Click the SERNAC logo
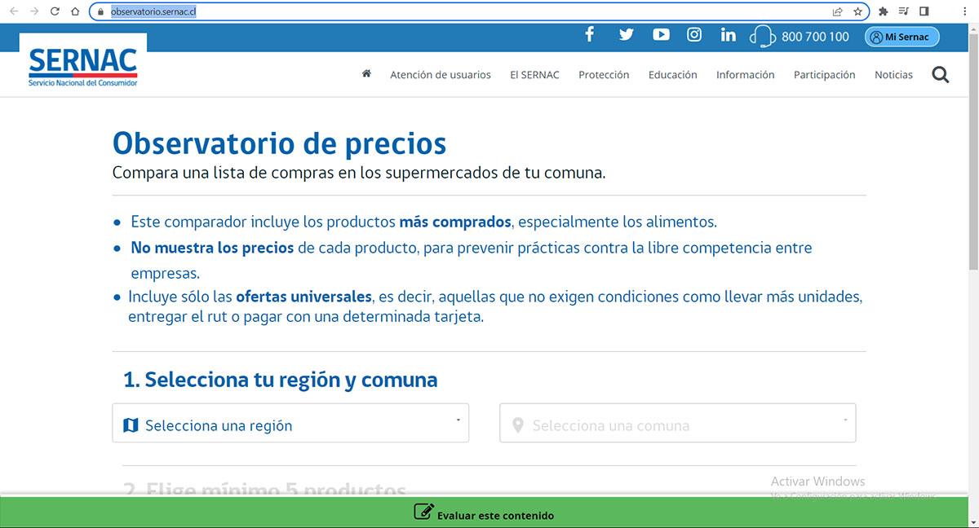Image resolution: width=979 pixels, height=528 pixels. 83,64
